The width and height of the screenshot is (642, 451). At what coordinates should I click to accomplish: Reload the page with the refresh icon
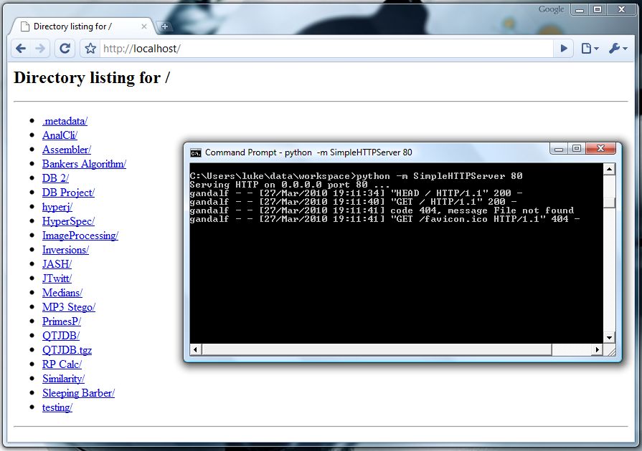[x=65, y=49]
